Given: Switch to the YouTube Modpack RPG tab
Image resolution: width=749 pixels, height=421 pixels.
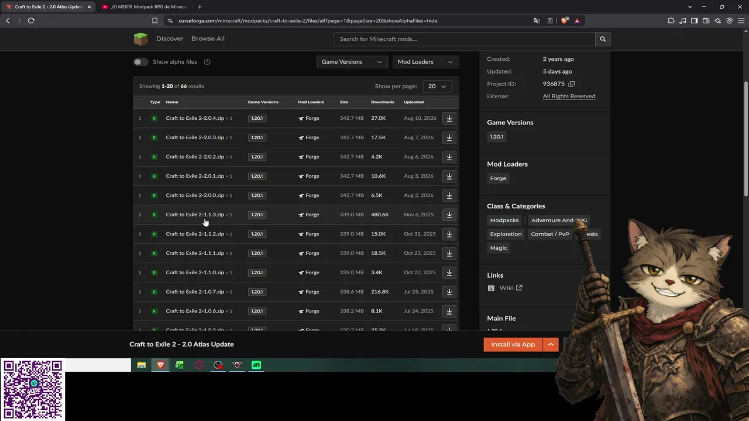Looking at the screenshot, I should pos(145,7).
